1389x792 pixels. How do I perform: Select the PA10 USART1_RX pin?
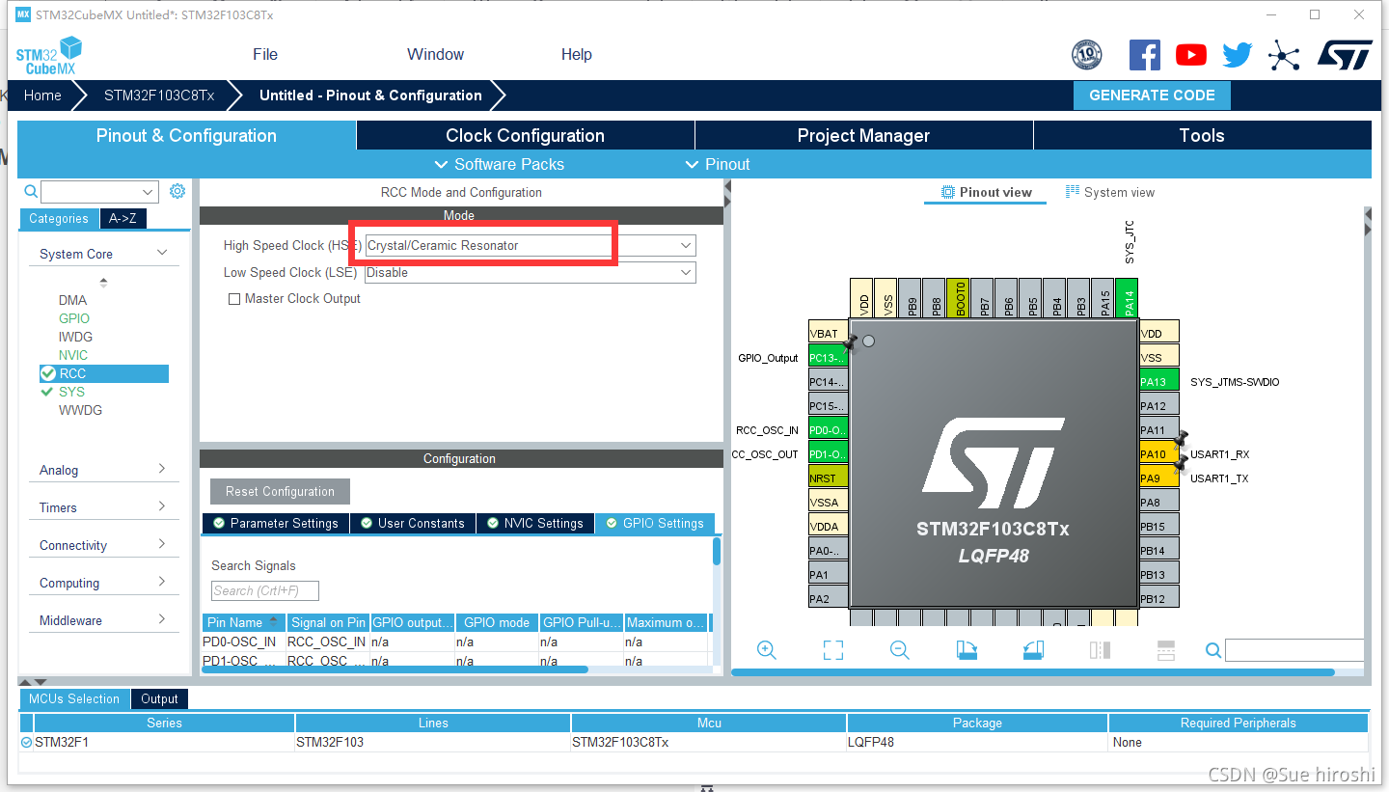click(1158, 454)
